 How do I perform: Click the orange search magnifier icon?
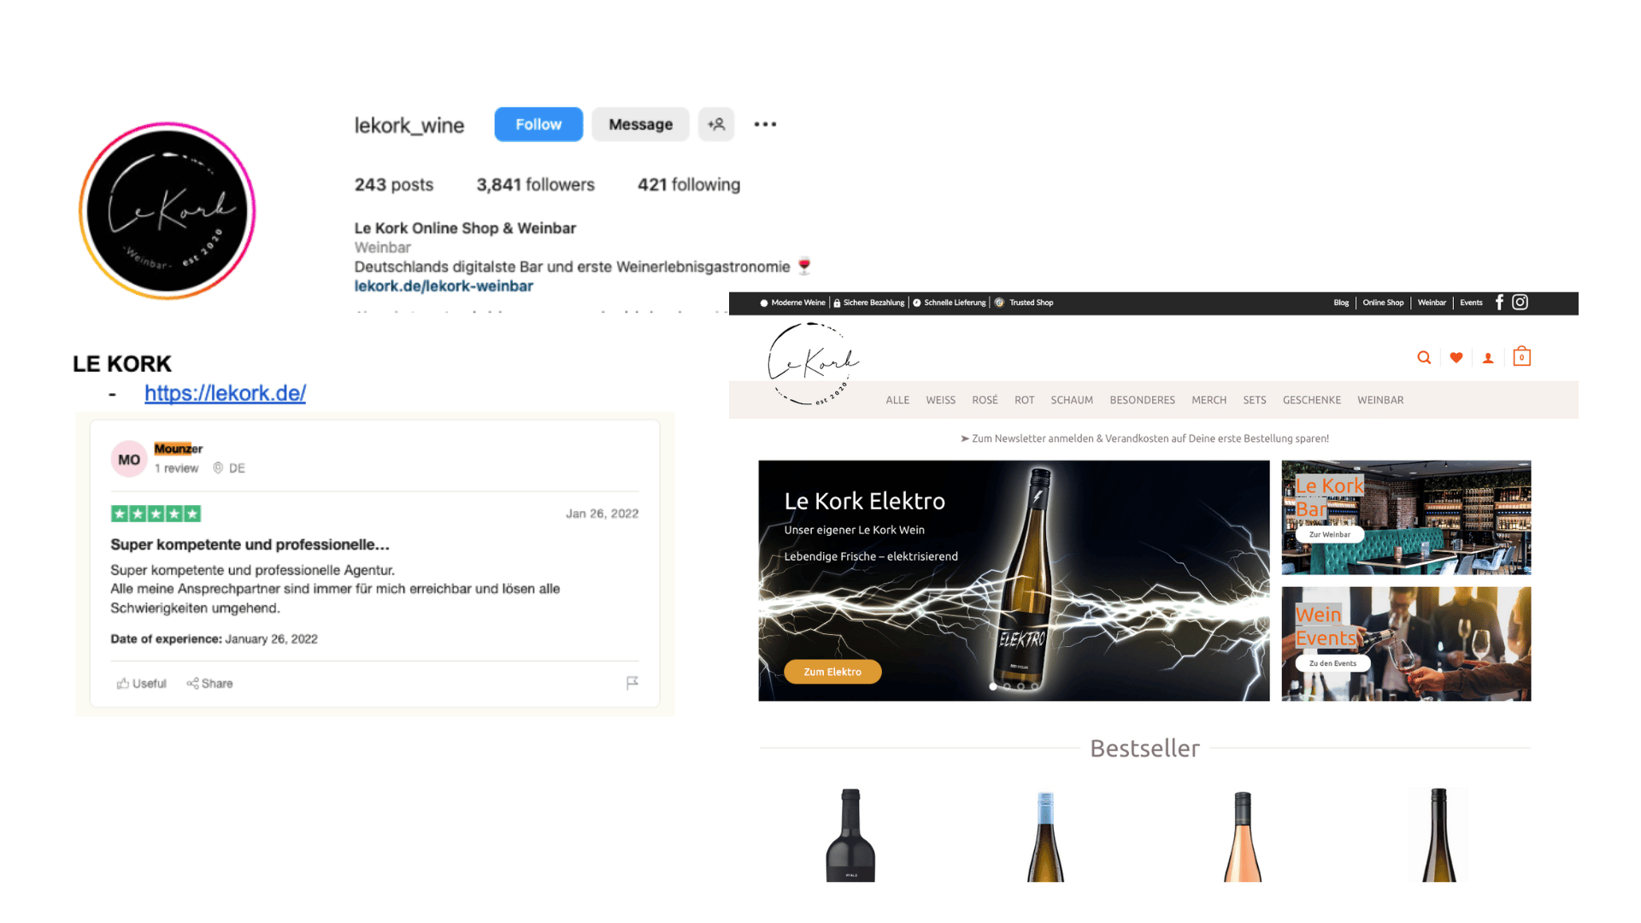point(1424,358)
